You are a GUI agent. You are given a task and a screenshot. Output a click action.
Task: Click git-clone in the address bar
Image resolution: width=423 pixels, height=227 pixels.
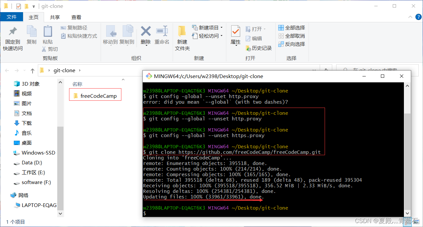pos(64,70)
